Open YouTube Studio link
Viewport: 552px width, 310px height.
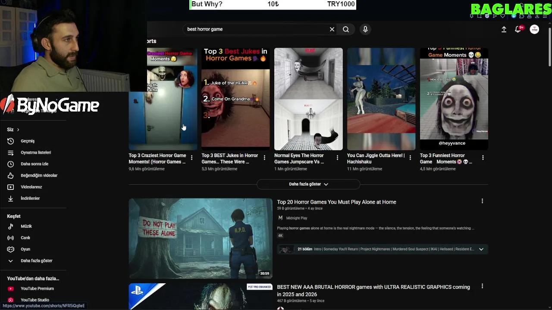pos(34,300)
